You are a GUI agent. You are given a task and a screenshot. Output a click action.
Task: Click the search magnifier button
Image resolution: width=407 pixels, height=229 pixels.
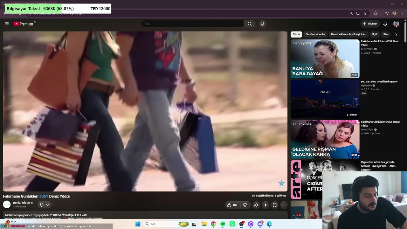click(250, 24)
